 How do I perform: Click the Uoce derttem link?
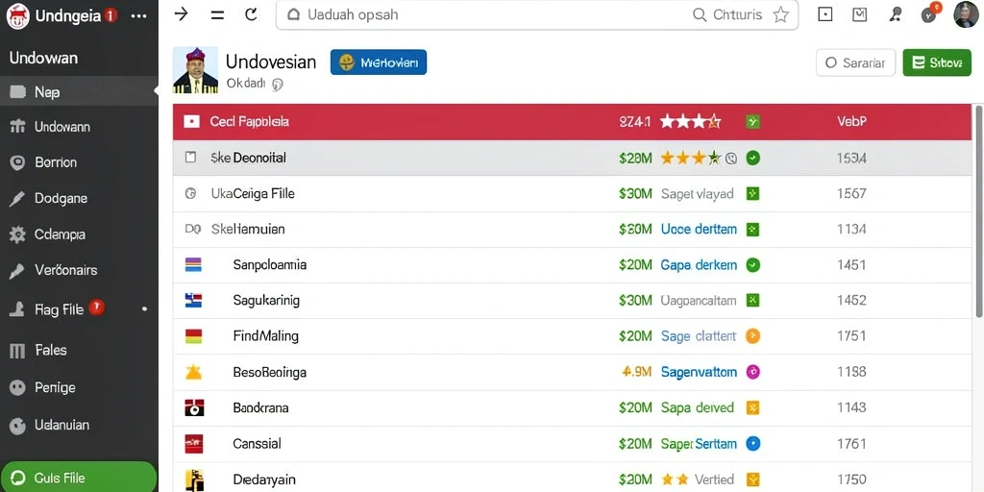point(699,229)
